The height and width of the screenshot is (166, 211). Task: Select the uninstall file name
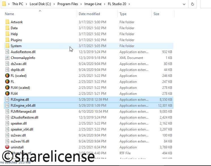tap(17, 147)
